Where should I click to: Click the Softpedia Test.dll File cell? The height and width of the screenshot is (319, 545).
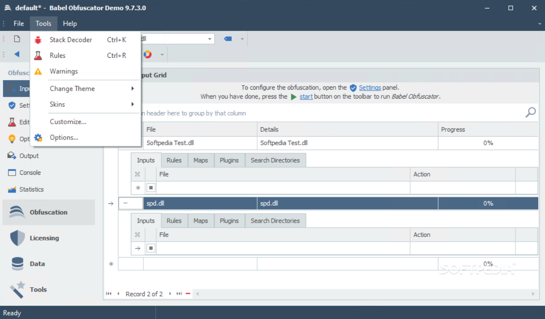(200, 143)
